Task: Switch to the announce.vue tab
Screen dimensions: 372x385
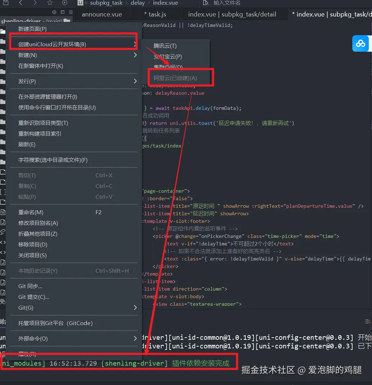Action: 102,14
